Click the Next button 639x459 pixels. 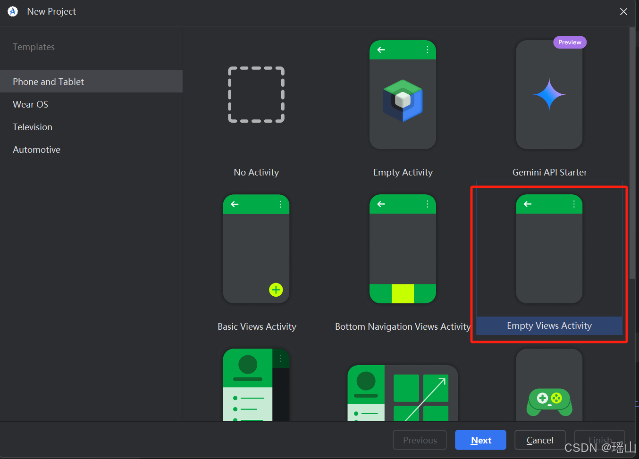coord(480,440)
